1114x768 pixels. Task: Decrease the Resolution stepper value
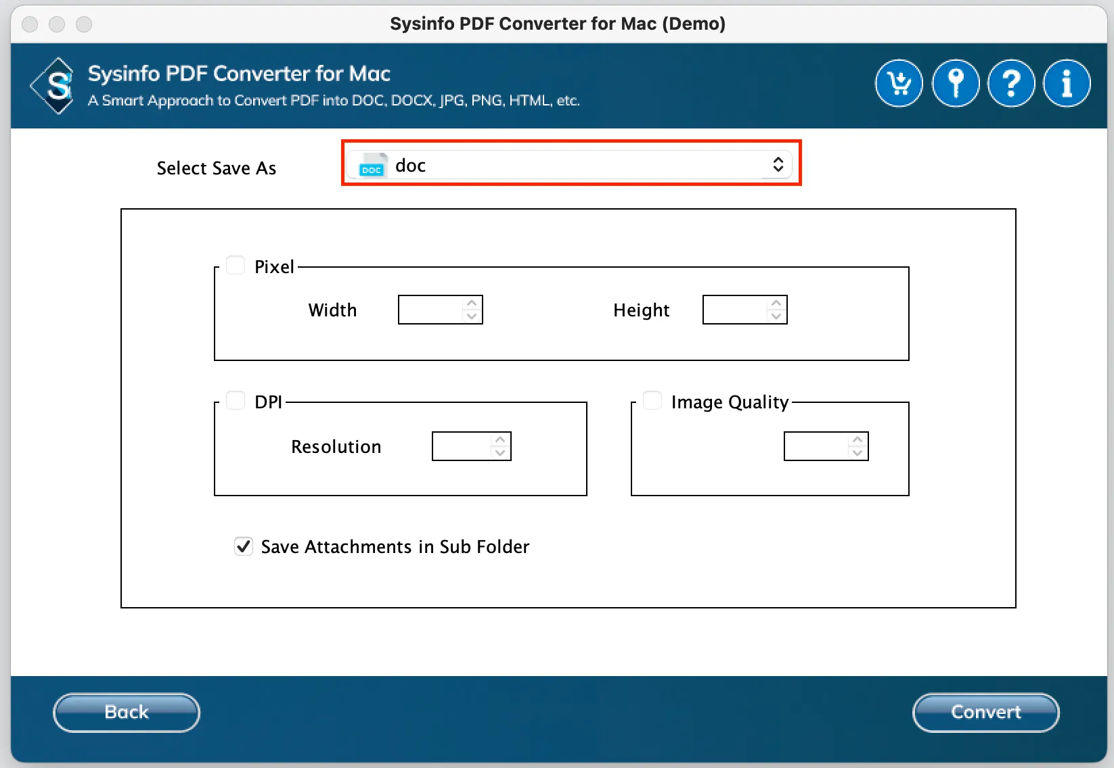[500, 453]
